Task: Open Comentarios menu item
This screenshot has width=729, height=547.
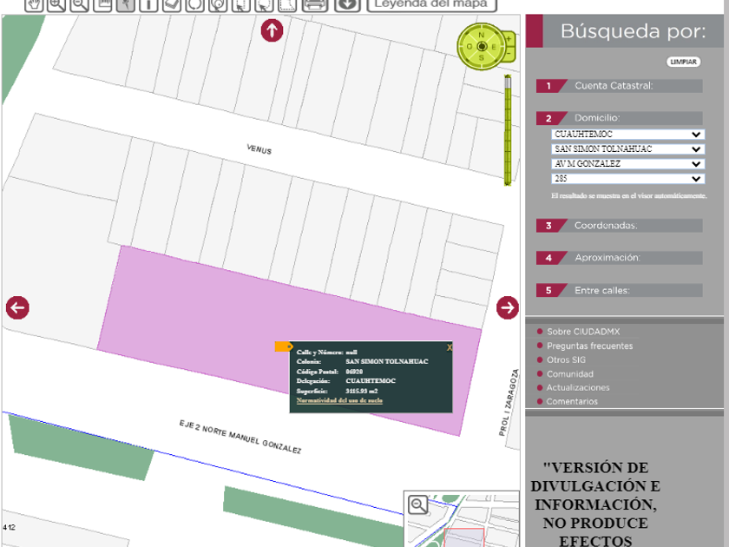Action: pos(572,401)
